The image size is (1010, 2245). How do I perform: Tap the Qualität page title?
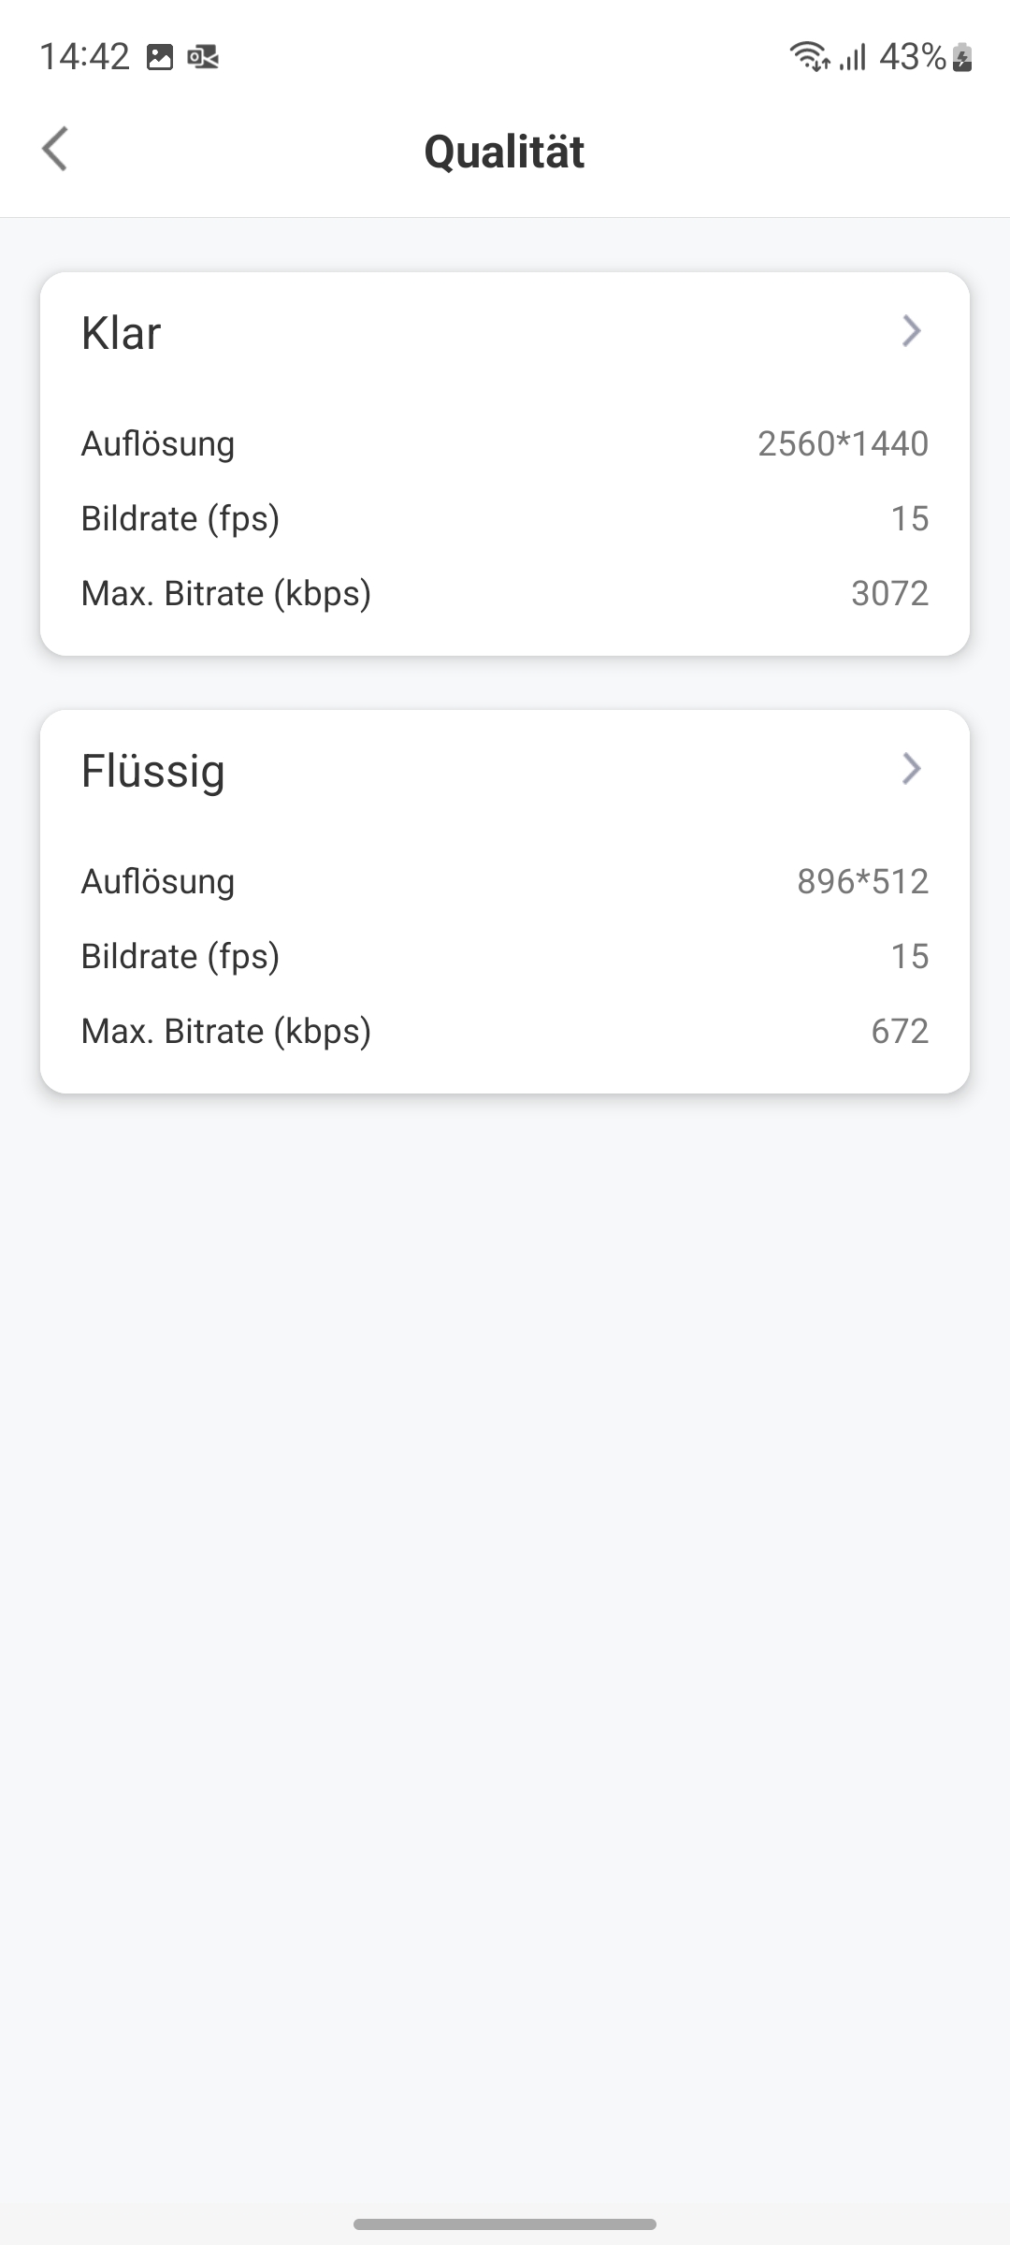pos(505,152)
